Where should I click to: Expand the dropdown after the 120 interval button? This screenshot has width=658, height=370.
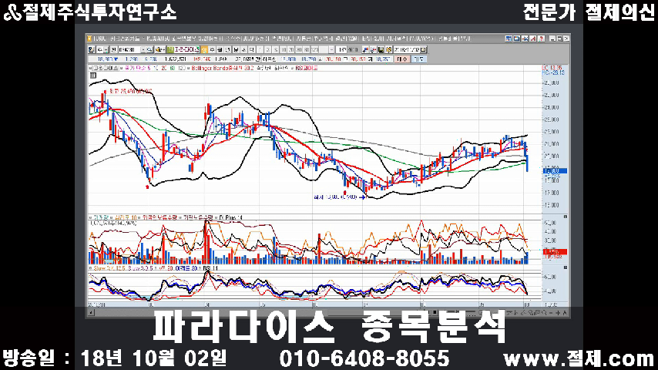coord(331,49)
